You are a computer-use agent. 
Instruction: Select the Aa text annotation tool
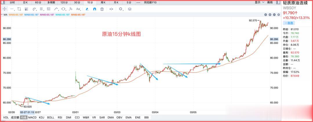[x=78, y=9]
